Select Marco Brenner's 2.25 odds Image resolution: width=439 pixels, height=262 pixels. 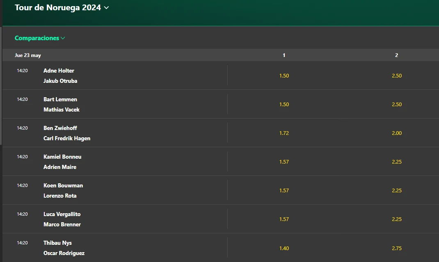(x=396, y=219)
